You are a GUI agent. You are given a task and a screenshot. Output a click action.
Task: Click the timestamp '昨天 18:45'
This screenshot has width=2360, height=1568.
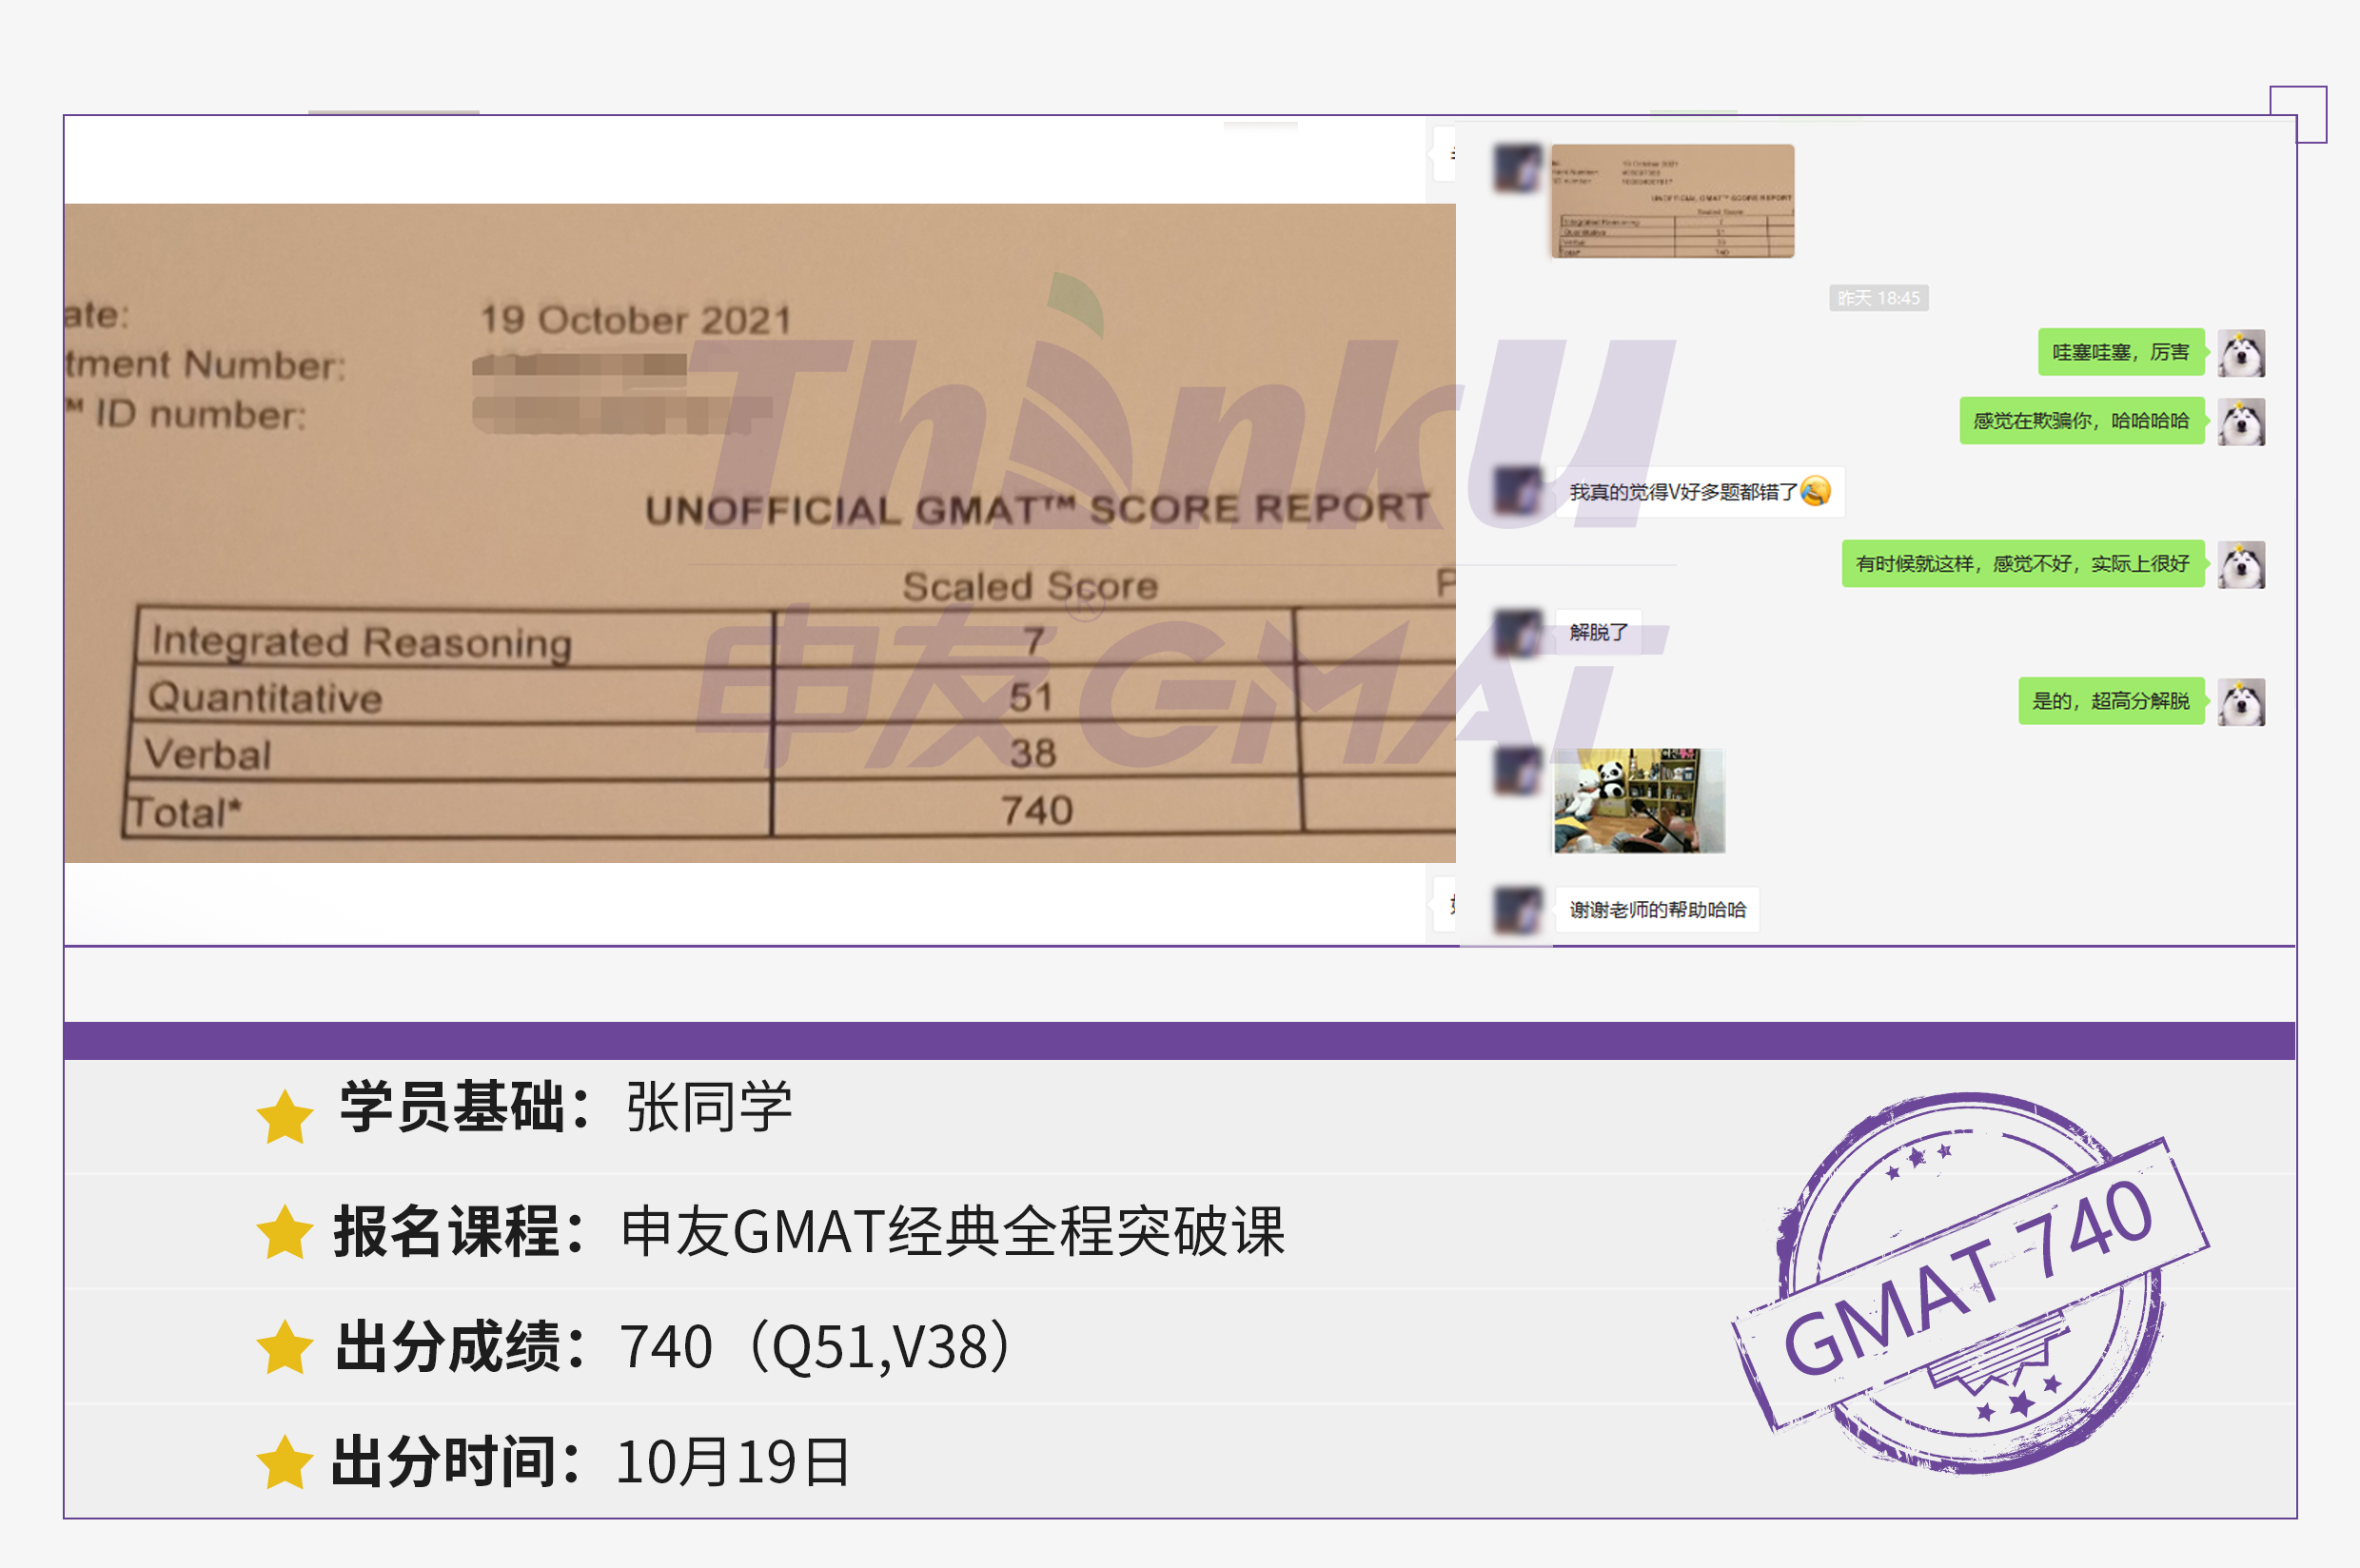1878,298
